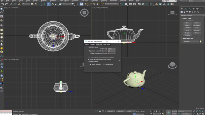The width and height of the screenshot is (205, 115).
Task: Activate Bind to Space Warp tool
Action: point(19,4)
